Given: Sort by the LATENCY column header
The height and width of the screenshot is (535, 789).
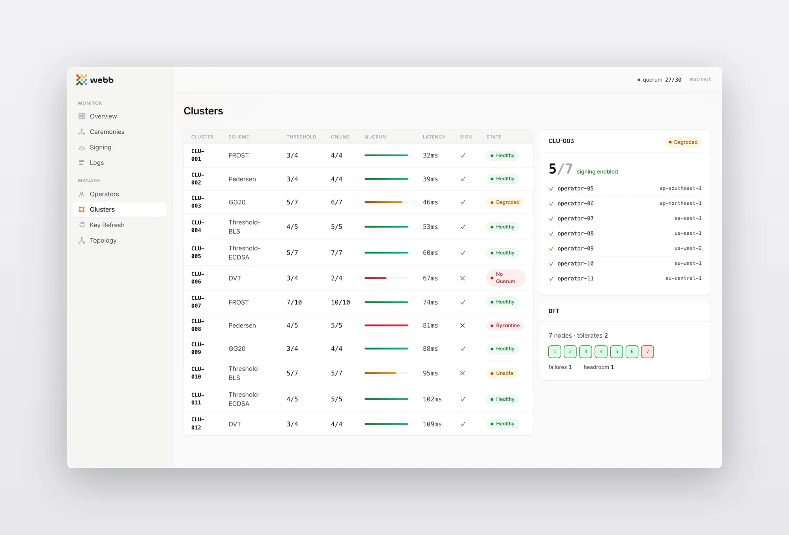Looking at the screenshot, I should tap(434, 137).
